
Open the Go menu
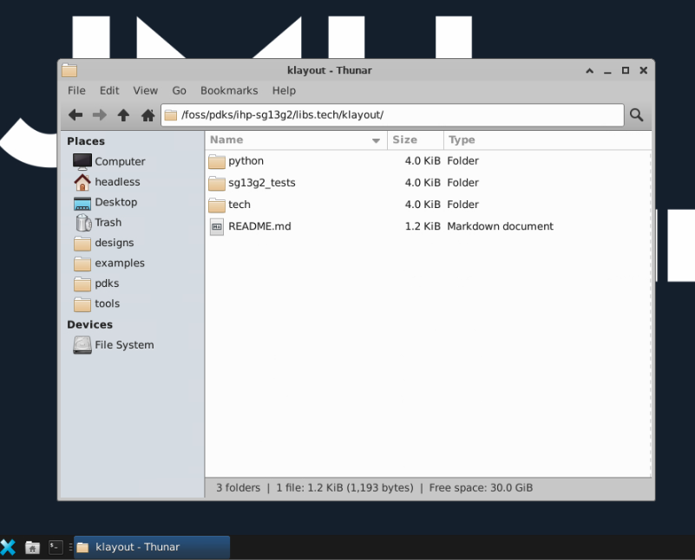179,91
